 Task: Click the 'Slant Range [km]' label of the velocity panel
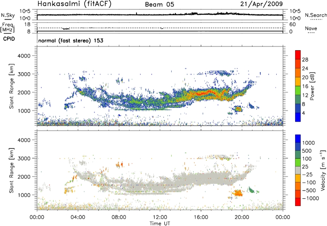coord(11,170)
